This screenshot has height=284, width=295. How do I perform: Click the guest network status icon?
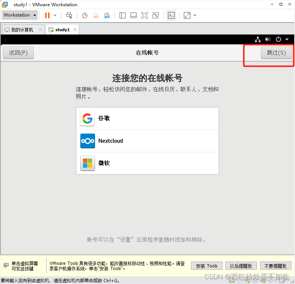(258, 39)
